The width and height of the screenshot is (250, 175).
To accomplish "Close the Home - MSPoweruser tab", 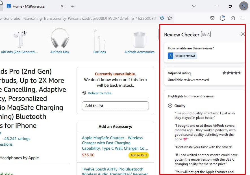I will click(62, 6).
